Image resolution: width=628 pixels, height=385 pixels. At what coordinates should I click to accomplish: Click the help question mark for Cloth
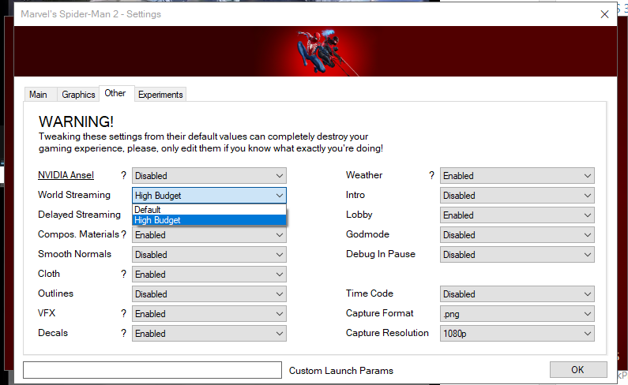[x=123, y=274]
